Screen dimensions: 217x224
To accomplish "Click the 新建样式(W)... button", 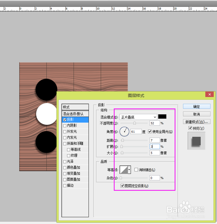I will [x=197, y=122].
